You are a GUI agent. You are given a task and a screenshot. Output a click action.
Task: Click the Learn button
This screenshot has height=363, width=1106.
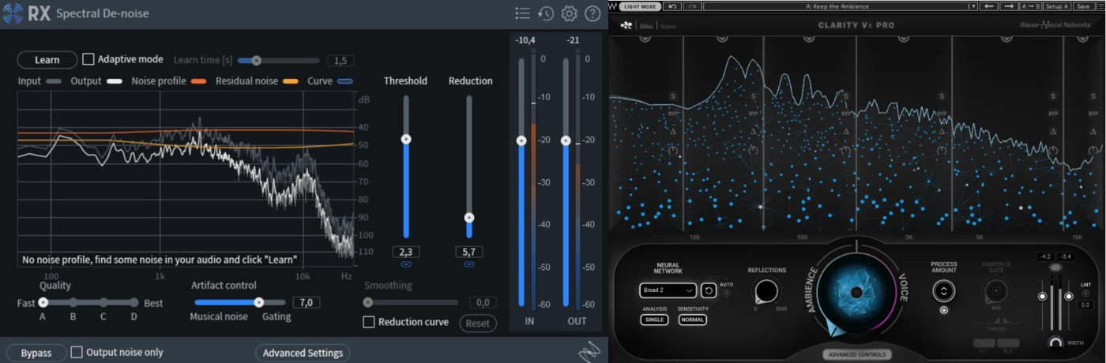(47, 60)
